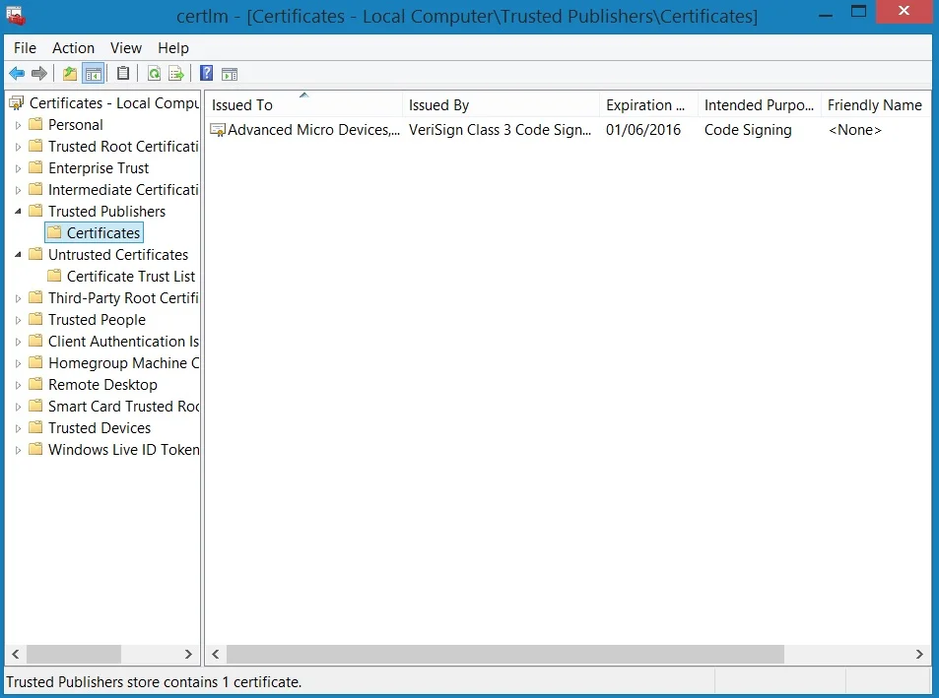Click the certificate list's right scroll arrow
The height and width of the screenshot is (698, 939).
point(919,654)
